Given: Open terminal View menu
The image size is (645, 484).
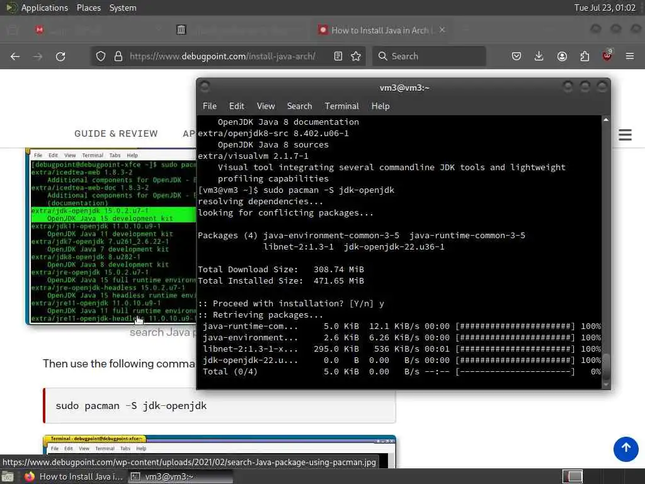Looking at the screenshot, I should (x=266, y=106).
